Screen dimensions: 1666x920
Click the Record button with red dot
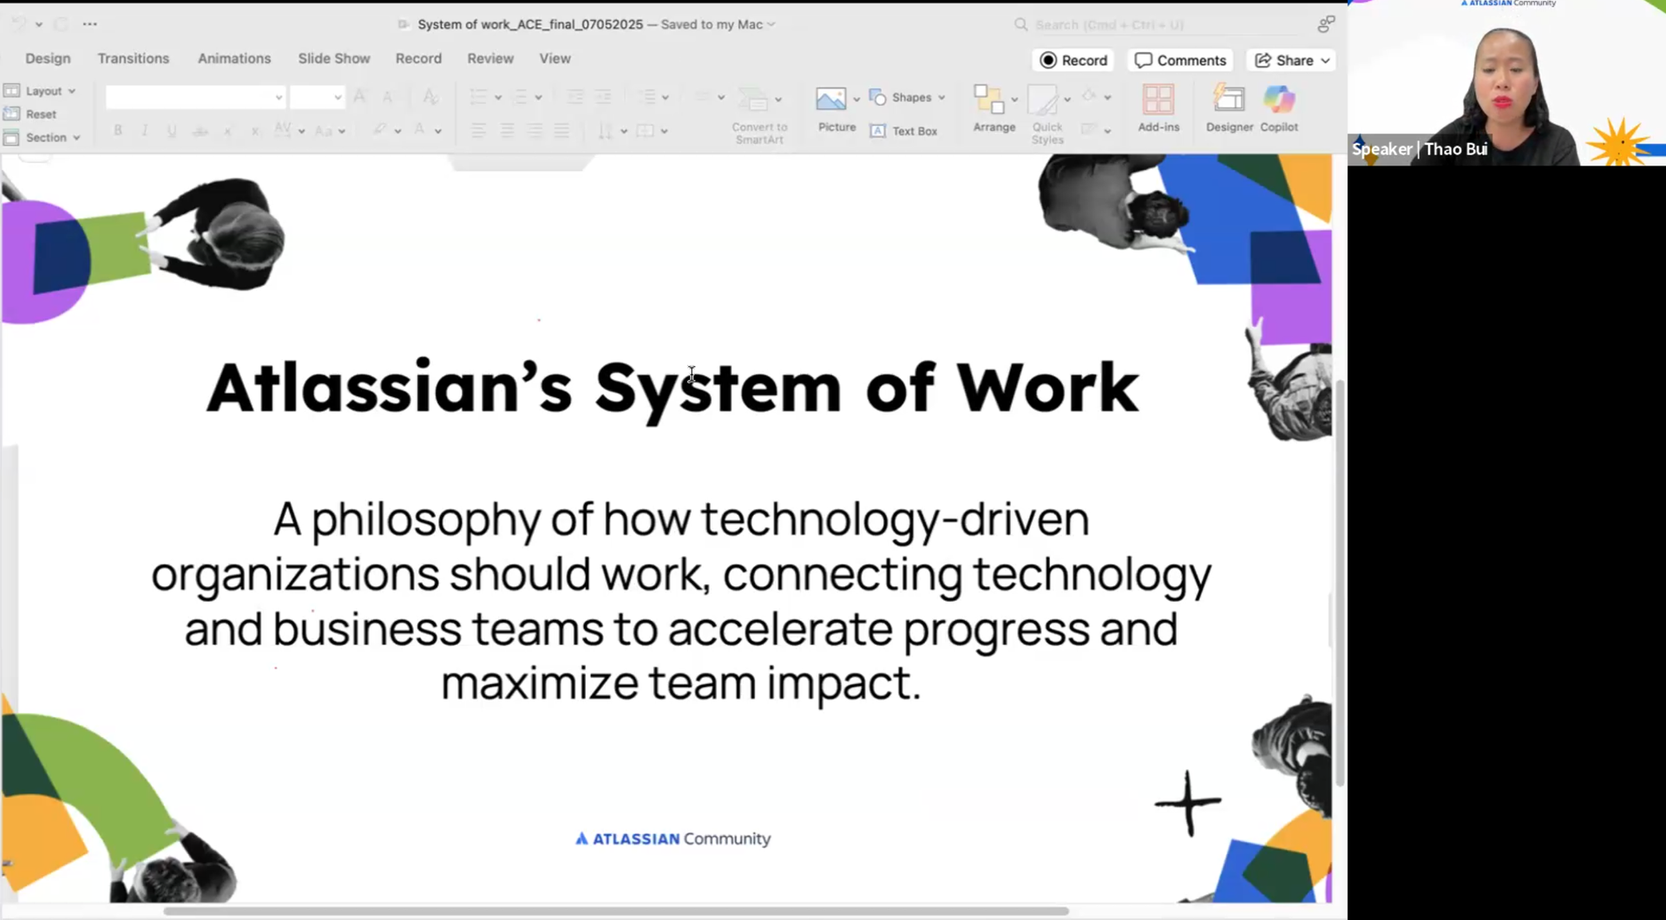point(1073,61)
